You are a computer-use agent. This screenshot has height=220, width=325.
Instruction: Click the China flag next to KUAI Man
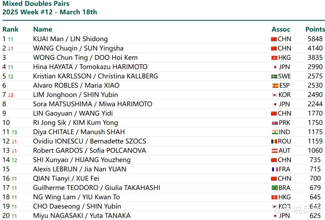point(274,39)
